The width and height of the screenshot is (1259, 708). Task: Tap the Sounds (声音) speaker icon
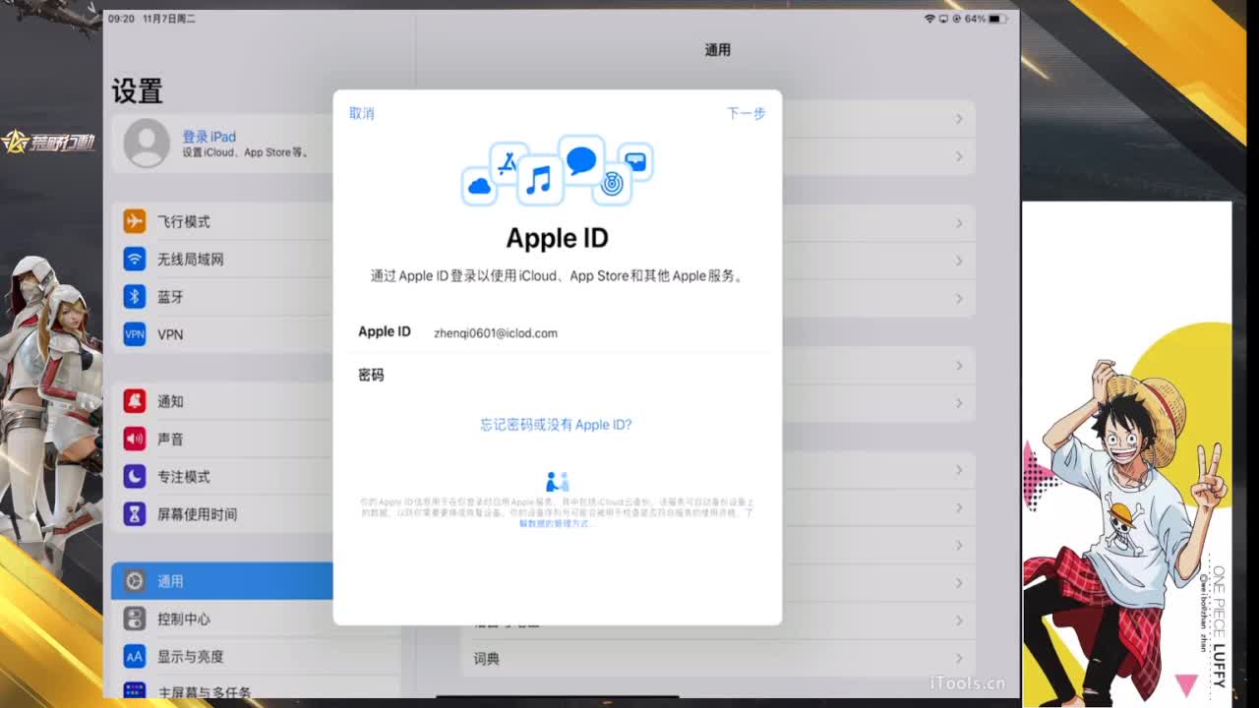(135, 439)
